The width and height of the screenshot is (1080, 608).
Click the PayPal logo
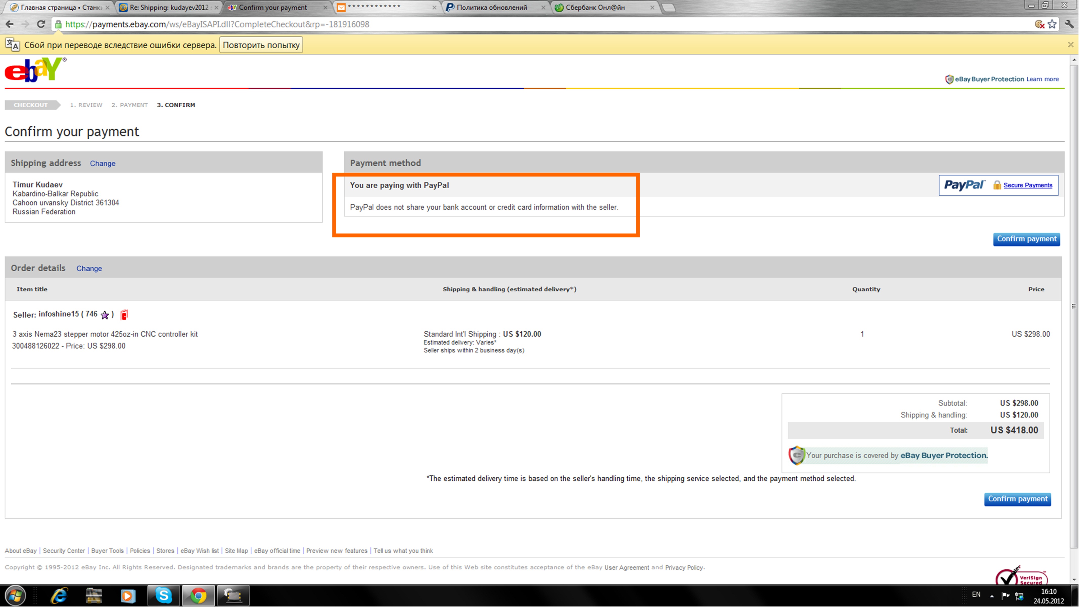click(964, 185)
